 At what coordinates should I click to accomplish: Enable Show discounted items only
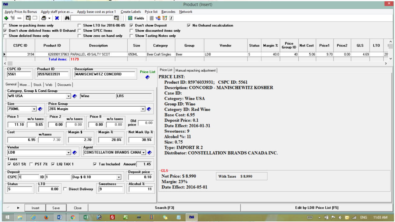point(132,31)
